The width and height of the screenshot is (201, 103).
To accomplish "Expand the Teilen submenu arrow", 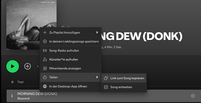I will [x=97, y=77].
